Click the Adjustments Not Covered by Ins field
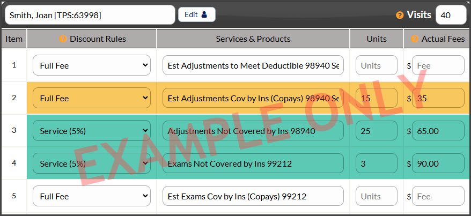This screenshot has height=216, width=471. (x=253, y=130)
